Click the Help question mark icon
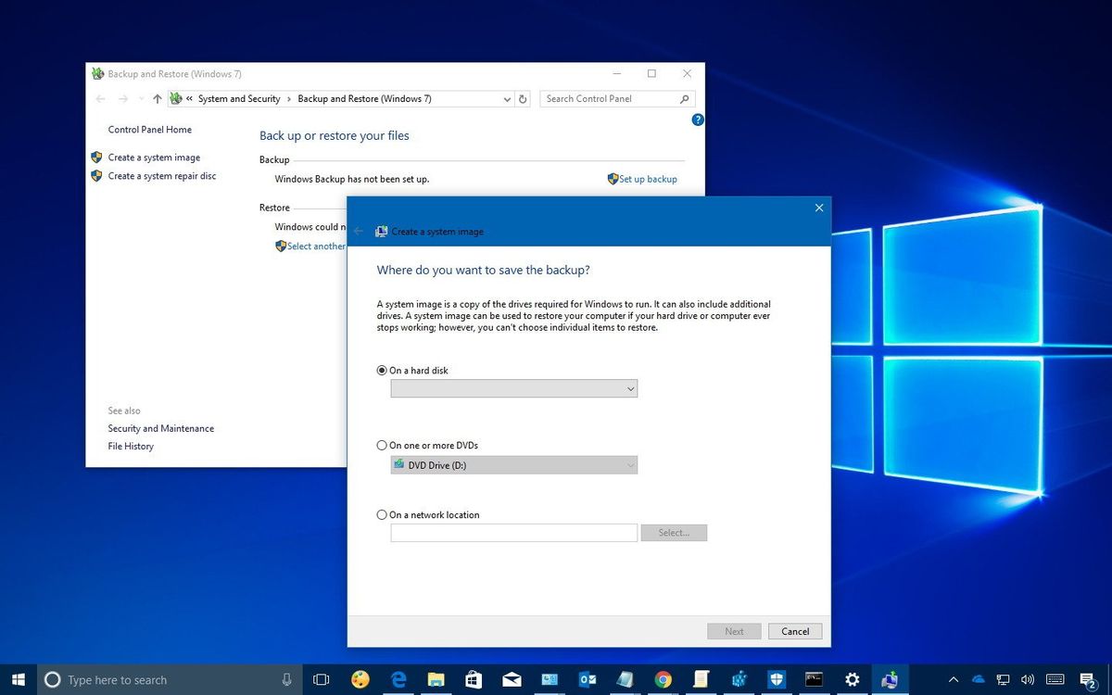 click(698, 120)
